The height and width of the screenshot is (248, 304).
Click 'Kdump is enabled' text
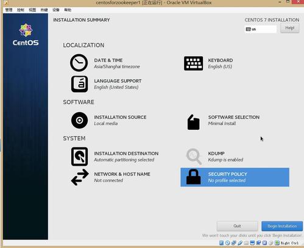(x=225, y=160)
